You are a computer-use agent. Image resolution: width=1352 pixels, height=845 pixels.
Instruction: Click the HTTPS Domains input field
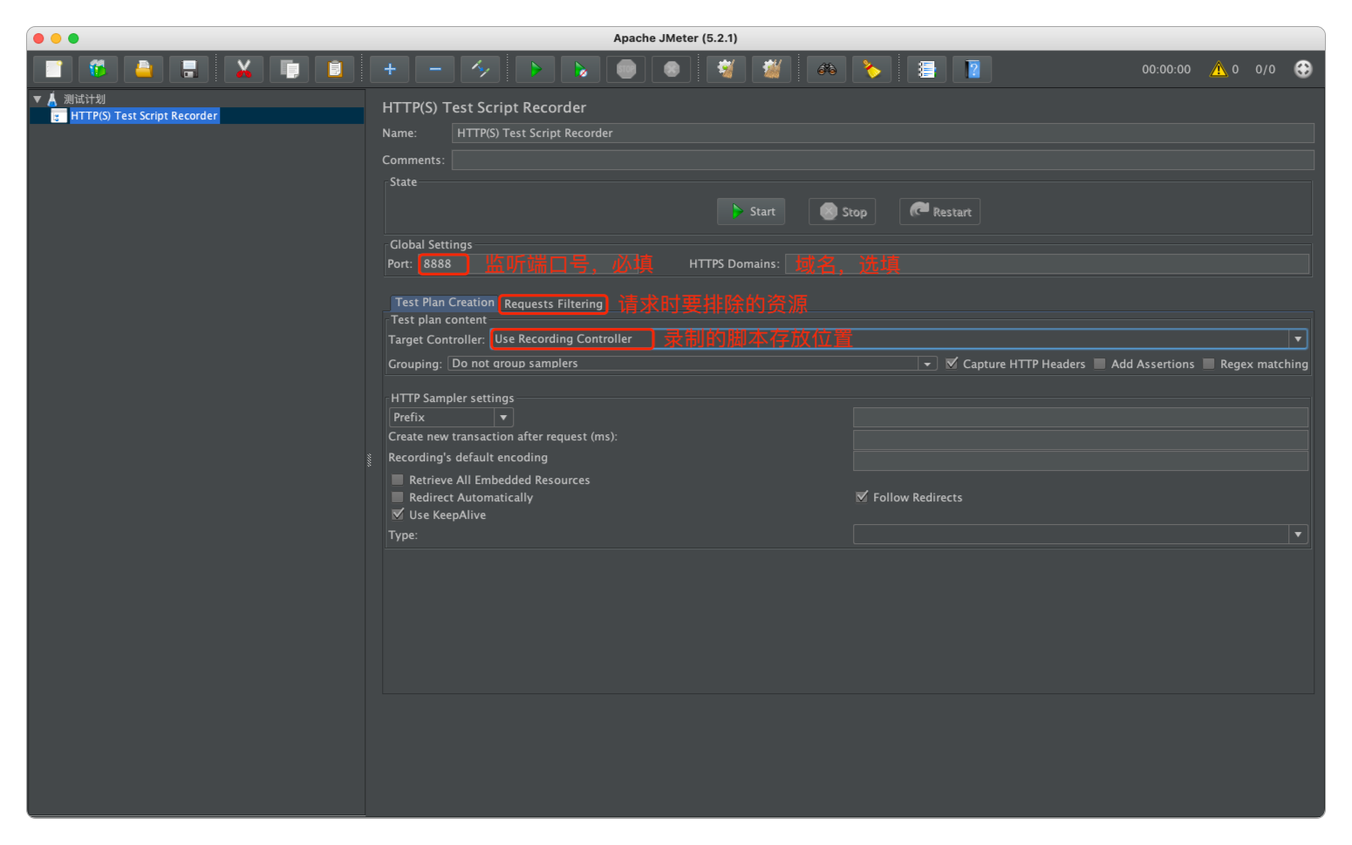click(1047, 264)
